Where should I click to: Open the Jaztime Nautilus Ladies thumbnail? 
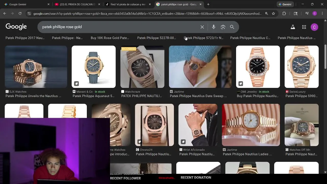click(251, 125)
